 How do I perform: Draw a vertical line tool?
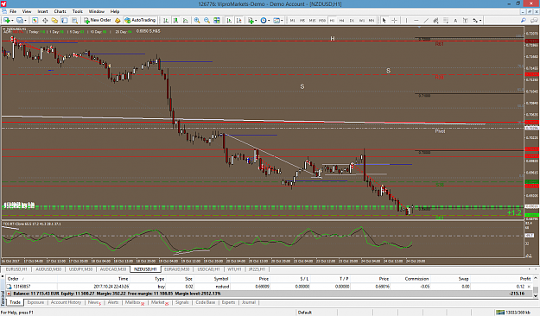406,21
